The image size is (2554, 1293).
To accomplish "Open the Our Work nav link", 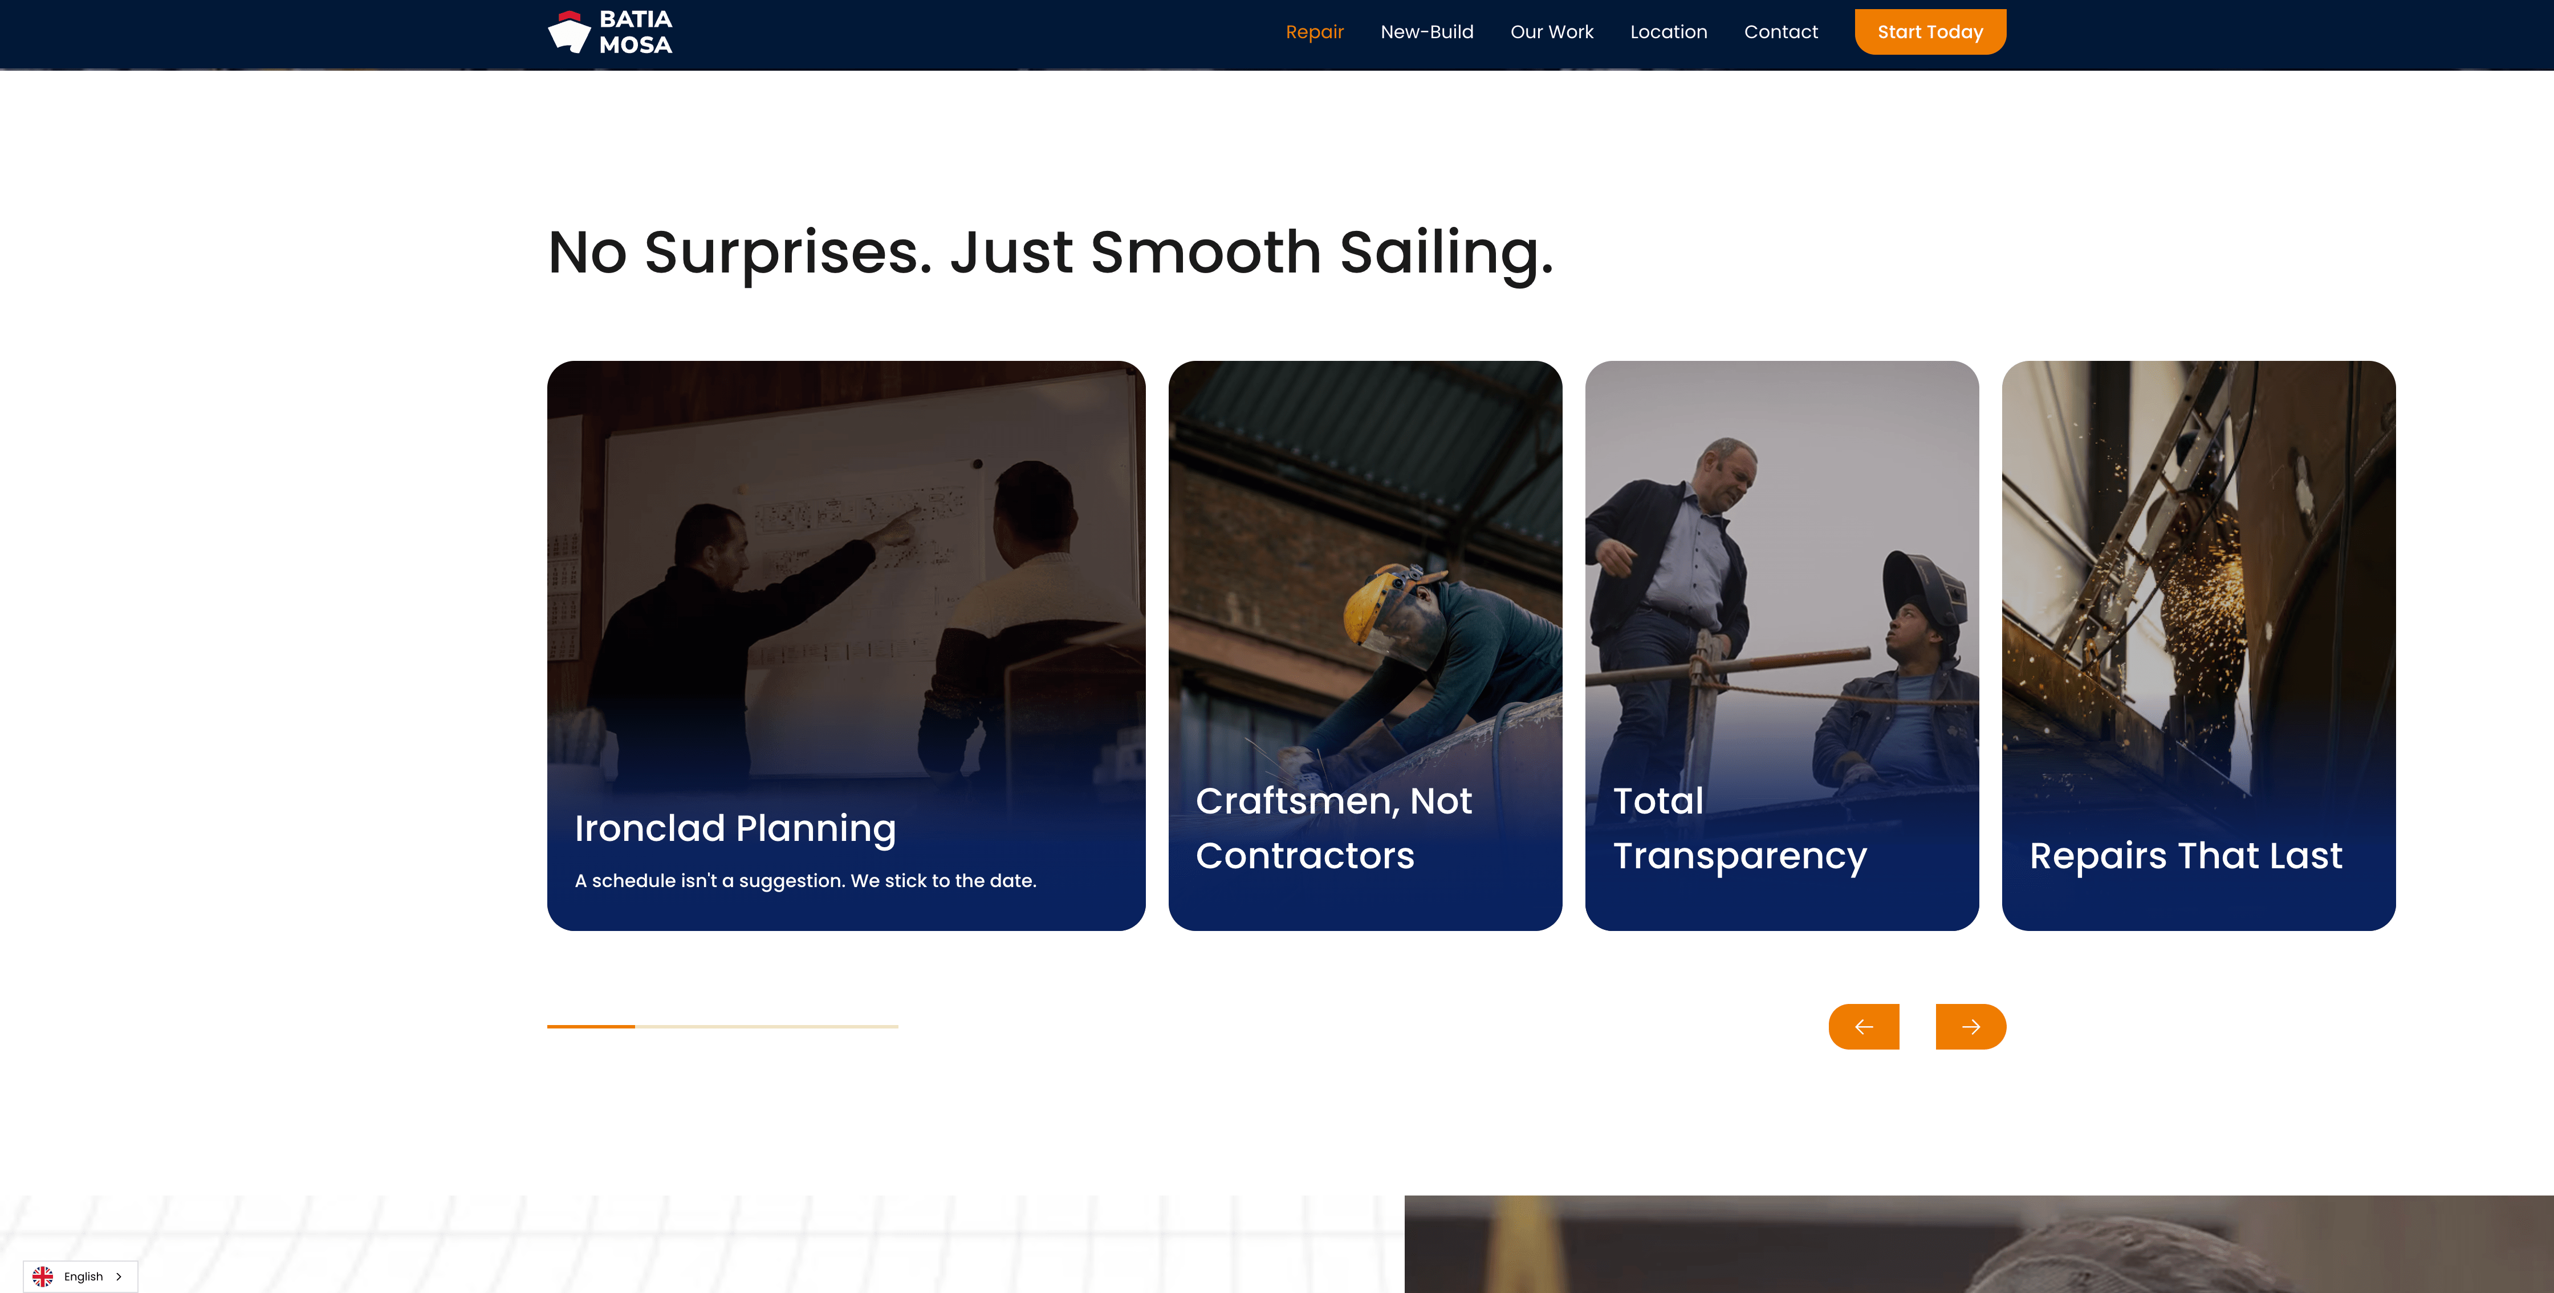I will (x=1552, y=32).
